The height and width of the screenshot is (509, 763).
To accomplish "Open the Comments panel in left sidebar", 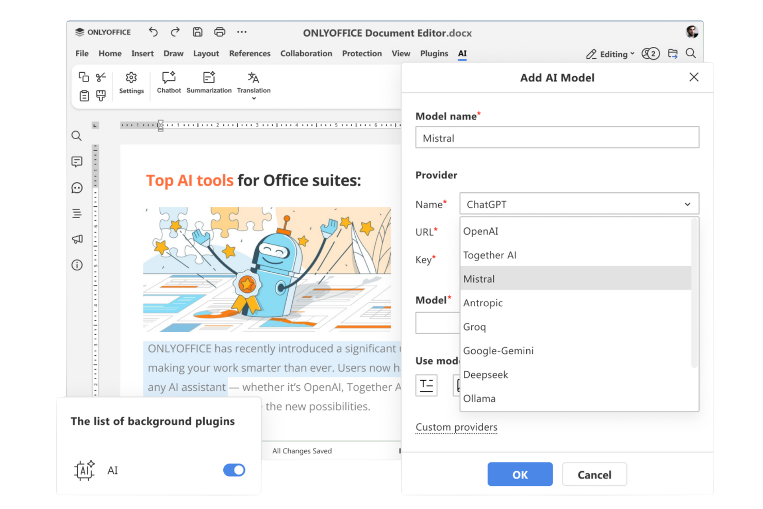I will tap(77, 162).
